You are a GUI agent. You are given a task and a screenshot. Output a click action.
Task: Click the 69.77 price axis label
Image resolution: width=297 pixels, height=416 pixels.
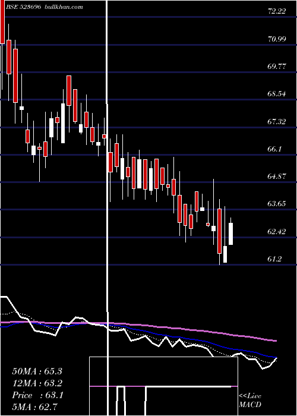pyautogui.click(x=277, y=67)
